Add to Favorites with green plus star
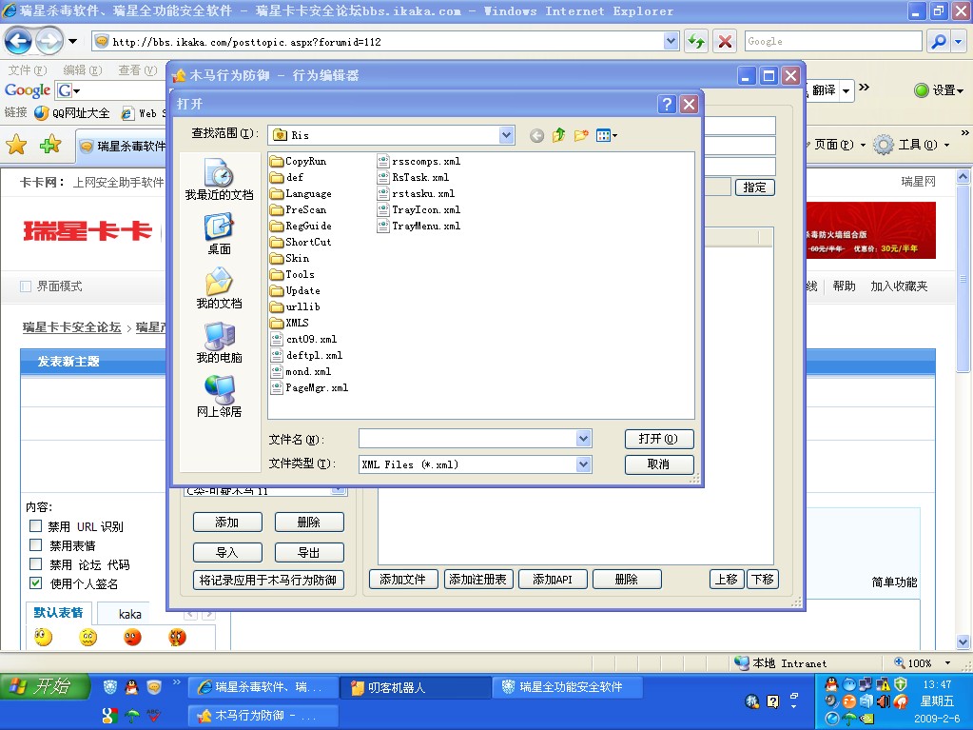This screenshot has height=730, width=973. tap(49, 145)
